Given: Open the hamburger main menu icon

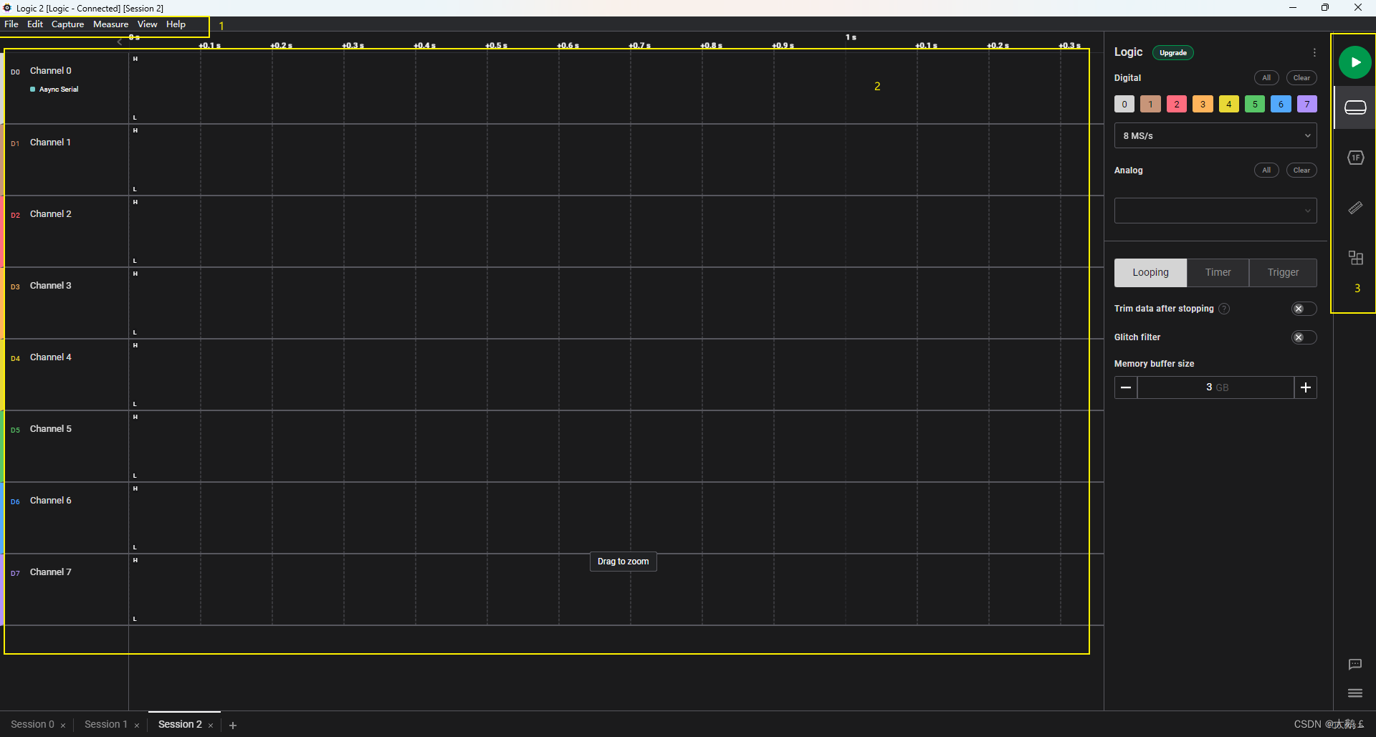Looking at the screenshot, I should coord(1354,693).
